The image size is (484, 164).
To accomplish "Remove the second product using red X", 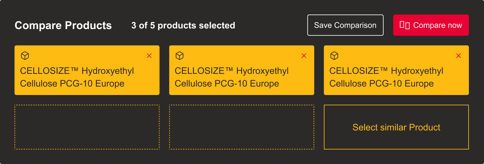I will click(304, 56).
